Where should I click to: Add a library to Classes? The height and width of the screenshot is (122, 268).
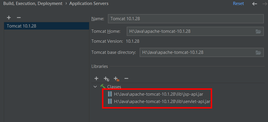pyautogui.click(x=96, y=78)
